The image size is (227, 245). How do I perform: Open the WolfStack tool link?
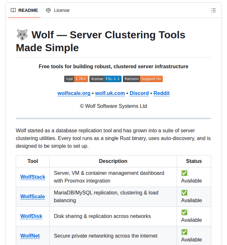(x=33, y=177)
